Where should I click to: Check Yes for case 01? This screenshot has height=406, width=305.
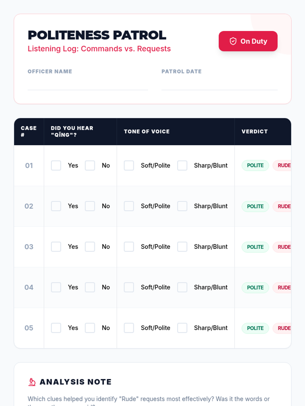[x=56, y=165]
